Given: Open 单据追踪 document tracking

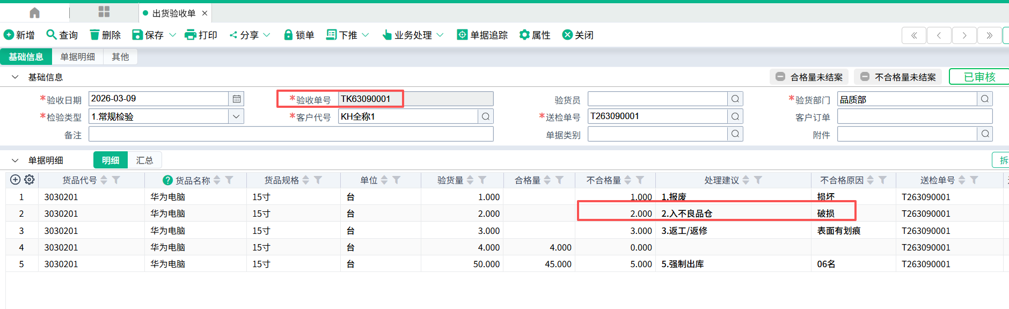Looking at the screenshot, I should [482, 35].
